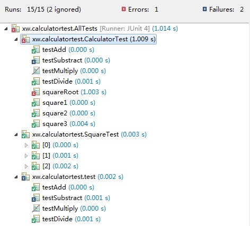The height and width of the screenshot is (226, 250).
Task: Click the passed testDivide icon in the last suite
Action: point(35,219)
